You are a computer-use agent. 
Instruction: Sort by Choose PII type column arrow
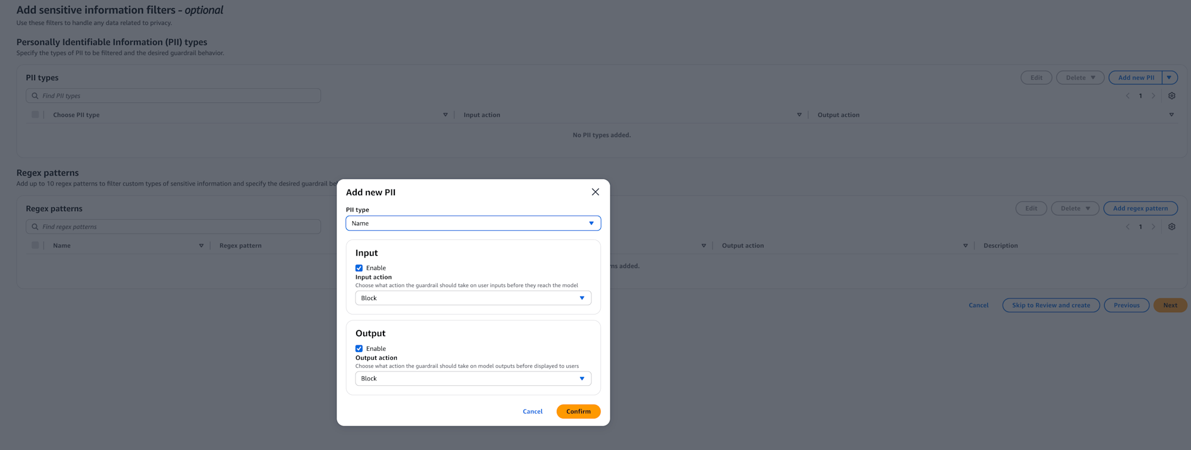pos(445,115)
